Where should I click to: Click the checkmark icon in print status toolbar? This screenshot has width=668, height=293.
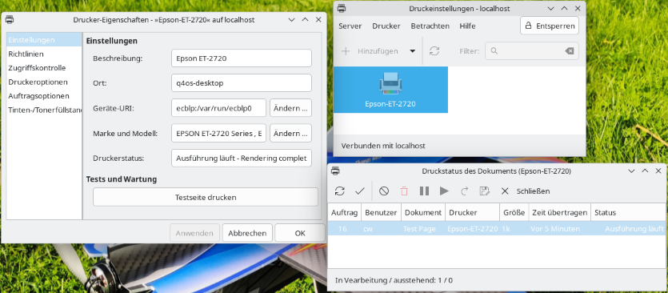pos(360,191)
